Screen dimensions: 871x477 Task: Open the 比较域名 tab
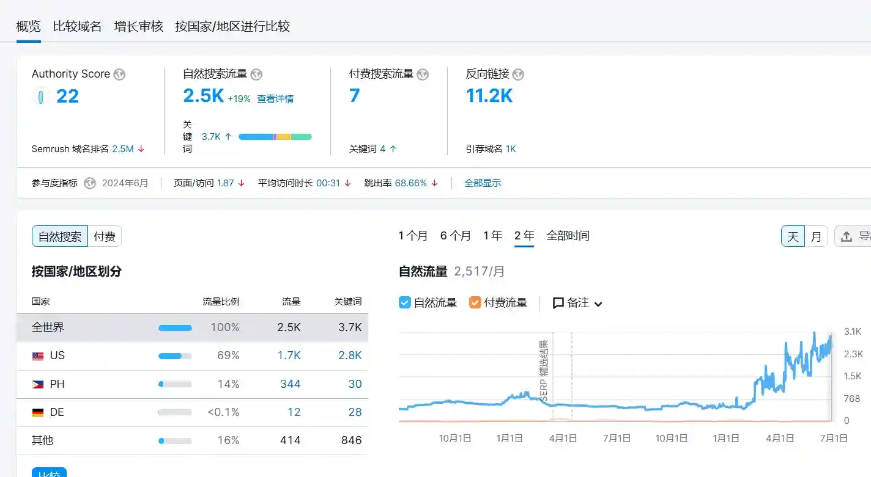coord(77,26)
